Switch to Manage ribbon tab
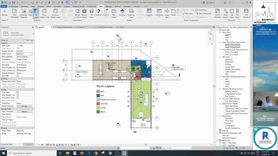 pyautogui.click(x=109, y=6)
